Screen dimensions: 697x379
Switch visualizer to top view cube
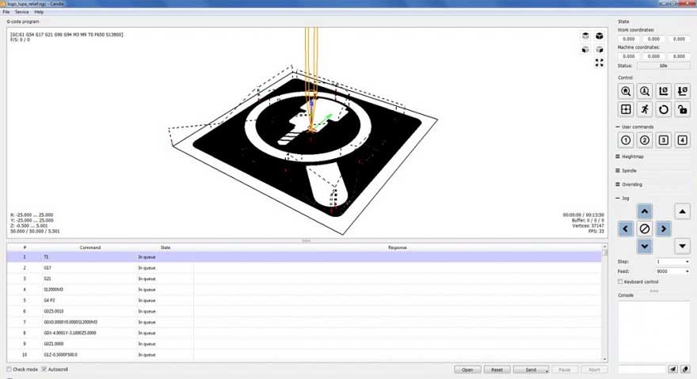coord(585,36)
